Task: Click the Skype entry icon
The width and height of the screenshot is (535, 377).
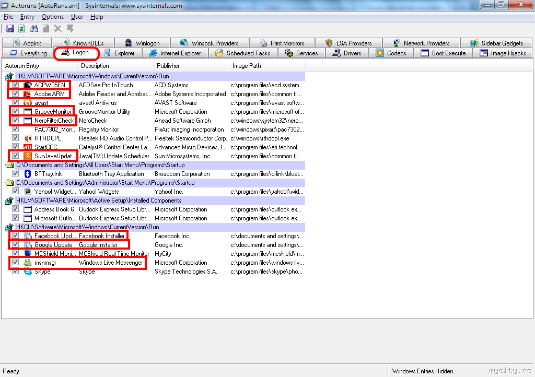Action: coord(28,272)
